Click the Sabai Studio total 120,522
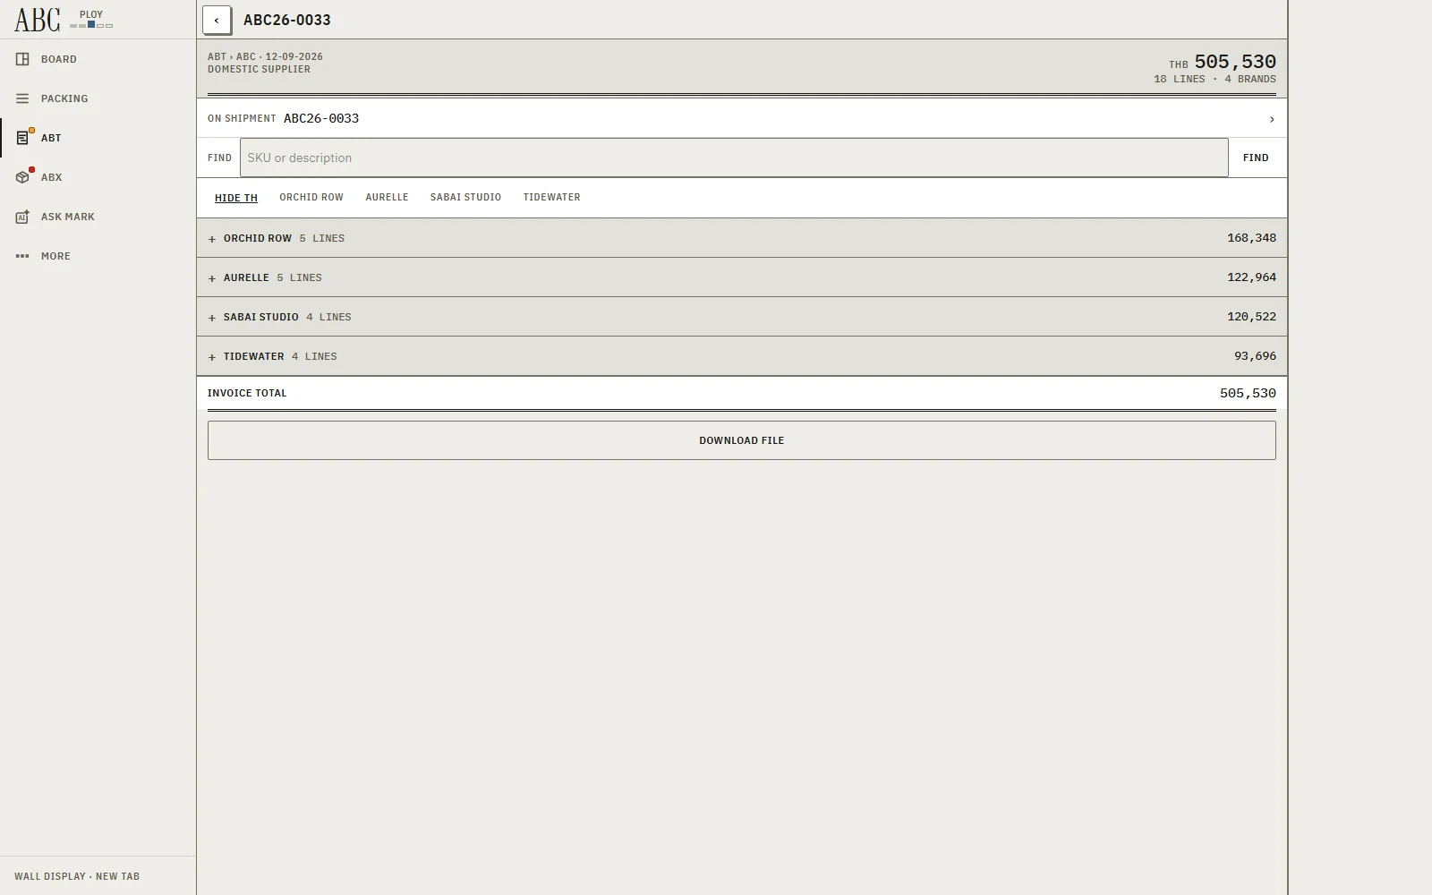Viewport: 1432px width, 895px height. click(1251, 317)
